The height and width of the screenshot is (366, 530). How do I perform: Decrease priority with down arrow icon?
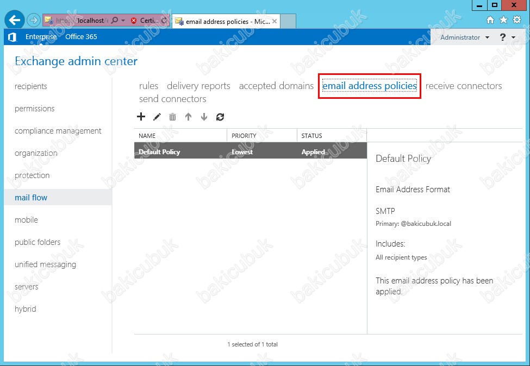click(x=204, y=117)
